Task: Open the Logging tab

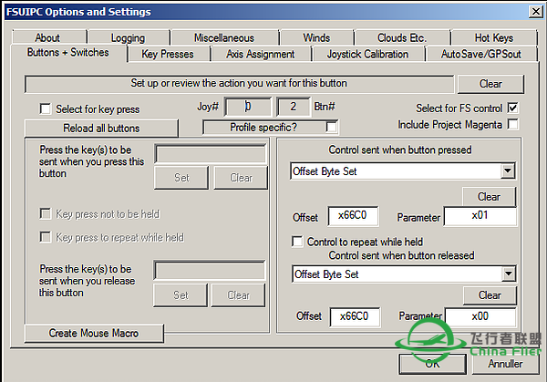Action: coord(128,38)
